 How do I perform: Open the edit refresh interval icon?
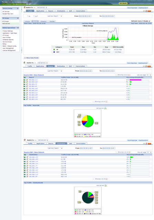click(150, 21)
